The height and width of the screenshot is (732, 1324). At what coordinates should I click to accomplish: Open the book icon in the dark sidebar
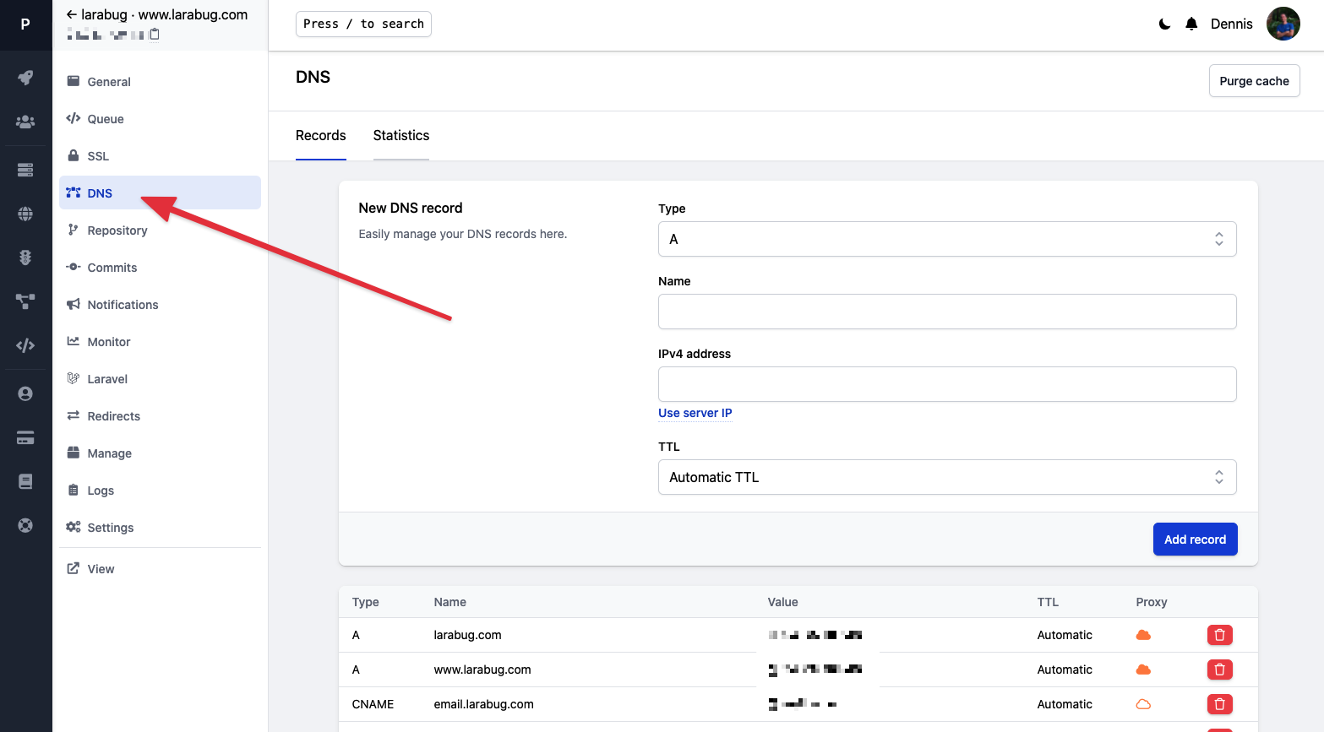click(x=25, y=481)
